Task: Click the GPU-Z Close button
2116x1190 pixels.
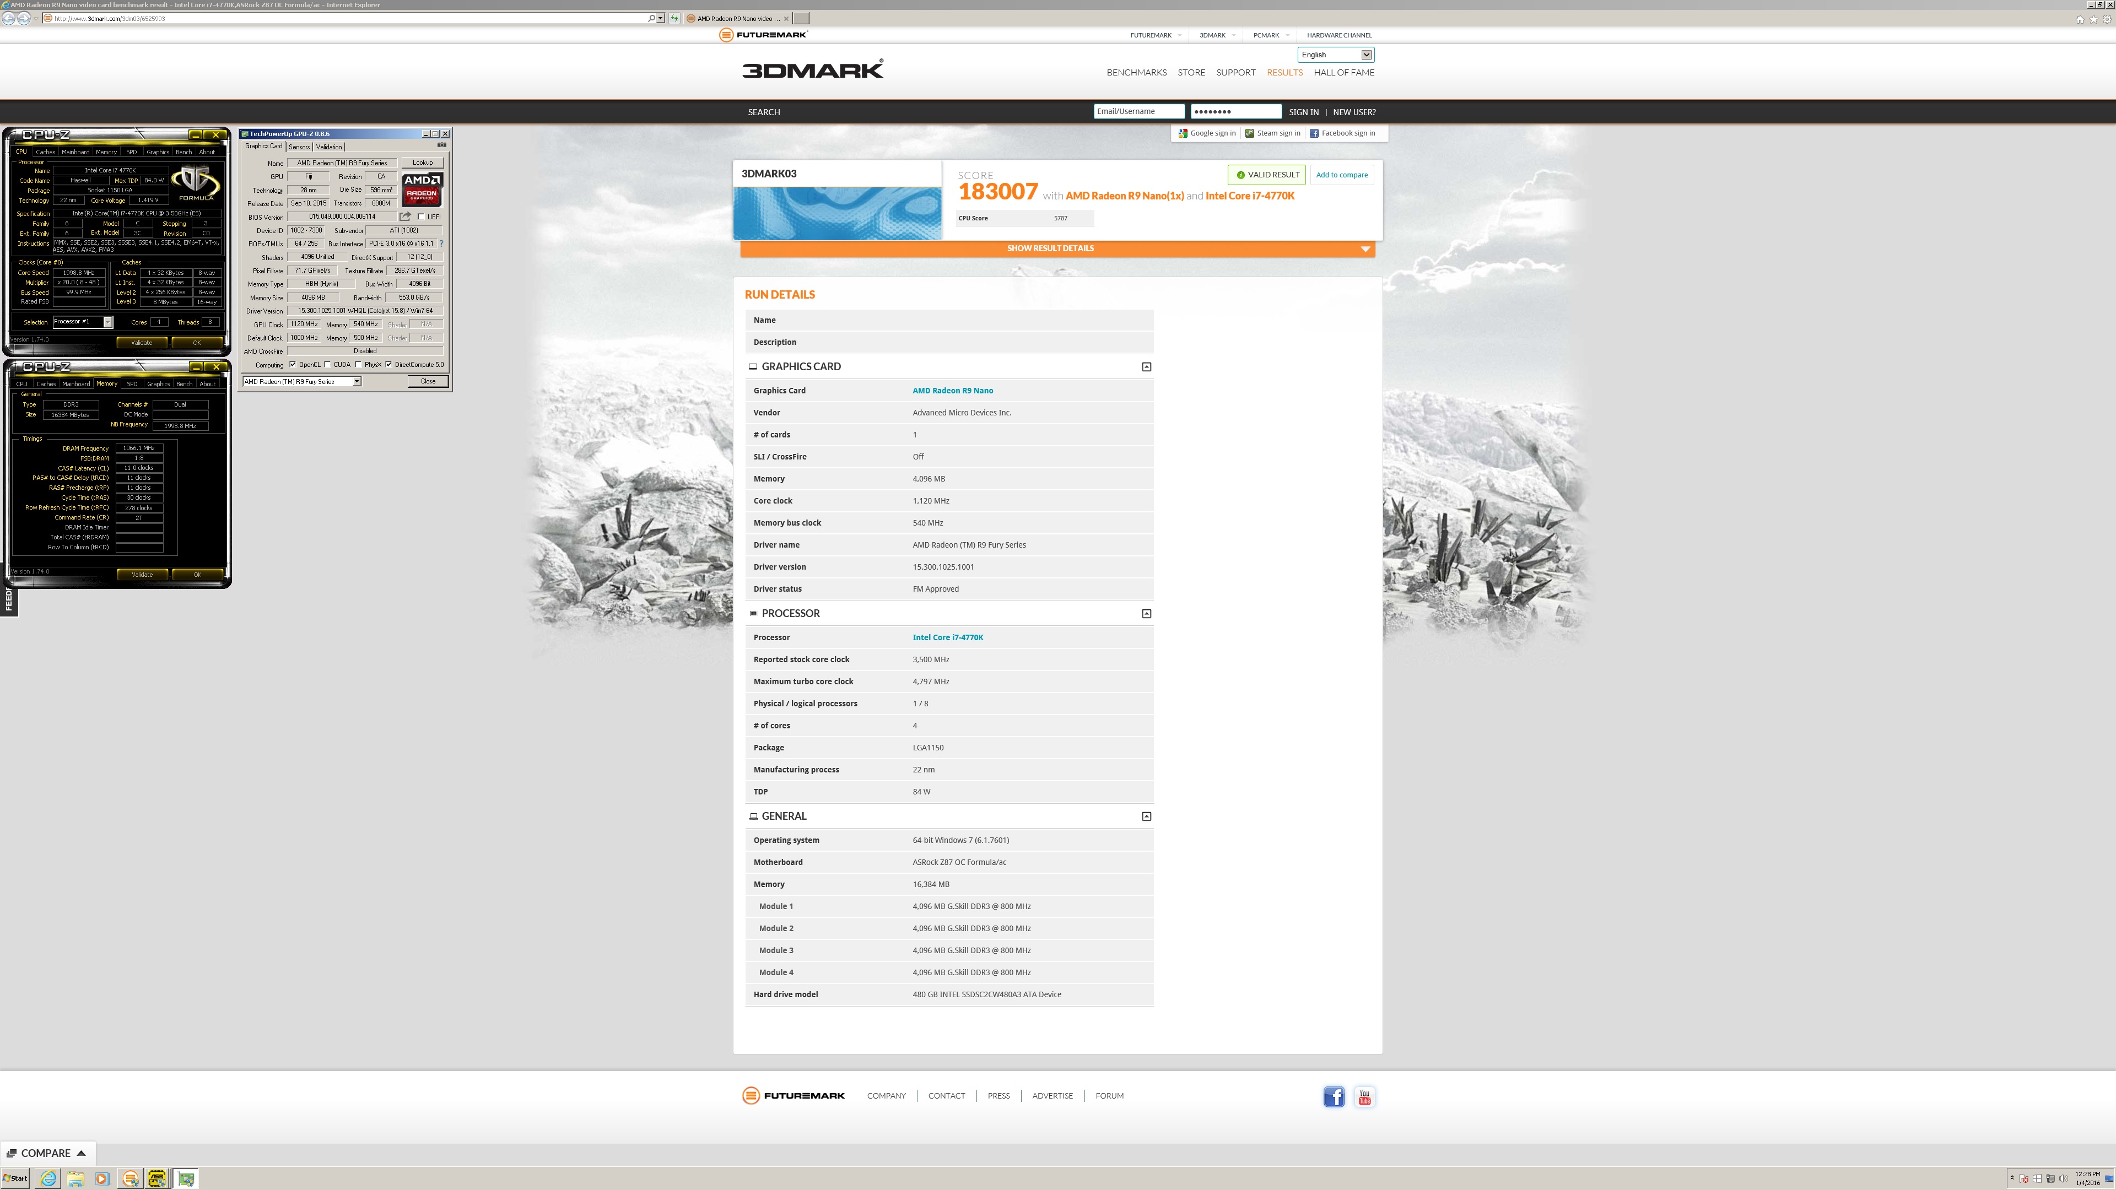Action: [x=428, y=381]
